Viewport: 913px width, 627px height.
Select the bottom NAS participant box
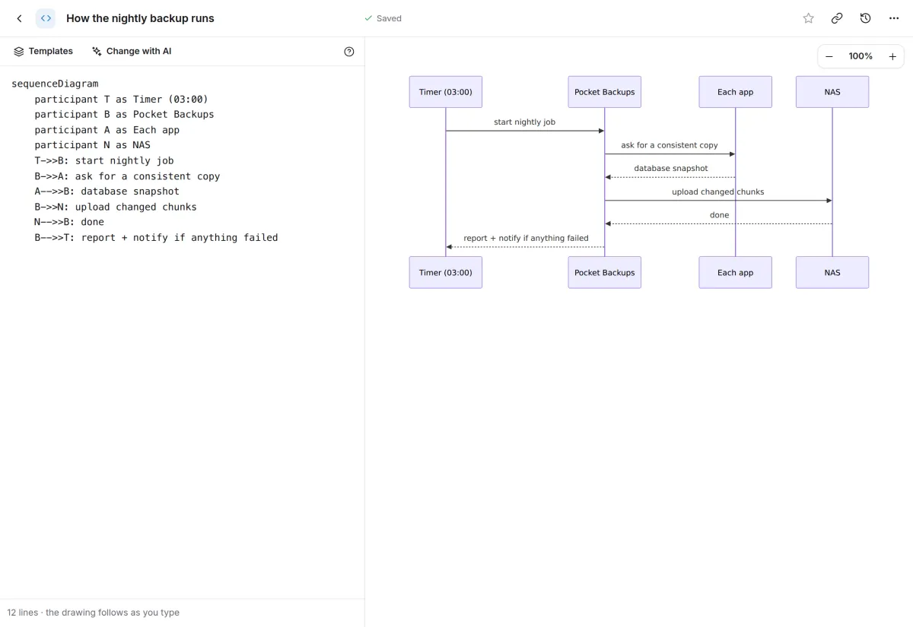832,272
